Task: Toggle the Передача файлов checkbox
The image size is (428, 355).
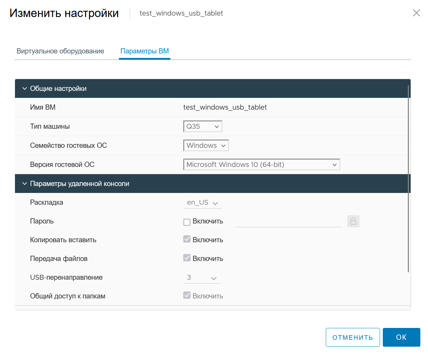Action: [187, 258]
